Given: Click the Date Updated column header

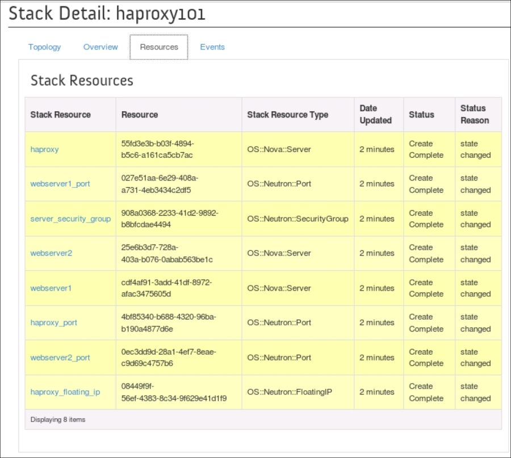Looking at the screenshot, I should (x=375, y=114).
